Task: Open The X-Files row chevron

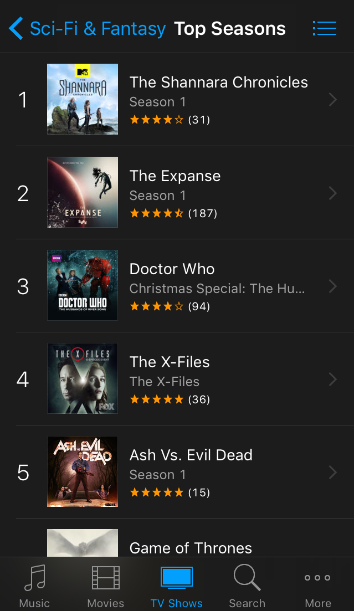Action: tap(332, 379)
